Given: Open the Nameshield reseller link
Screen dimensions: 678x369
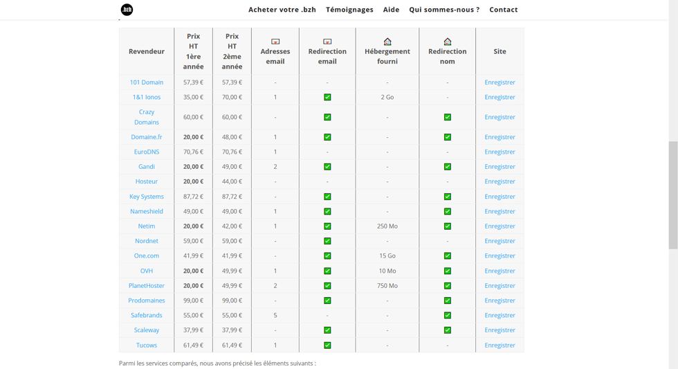Looking at the screenshot, I should tap(147, 211).
